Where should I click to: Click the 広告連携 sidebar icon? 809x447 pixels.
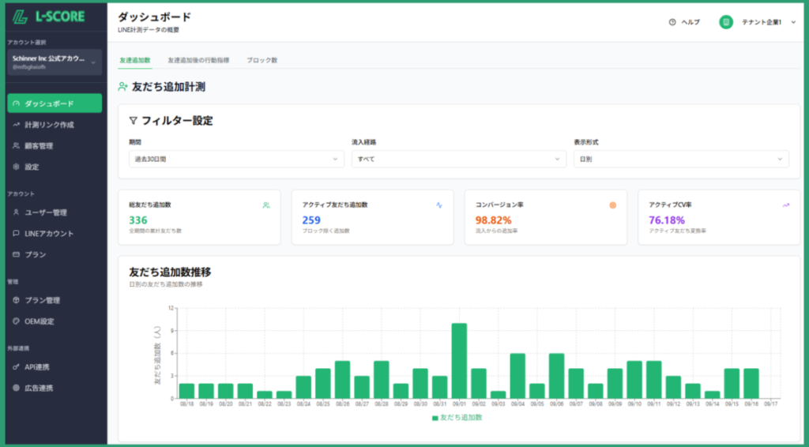coord(17,389)
